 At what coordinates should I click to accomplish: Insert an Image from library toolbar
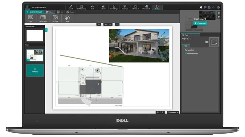coord(67,18)
